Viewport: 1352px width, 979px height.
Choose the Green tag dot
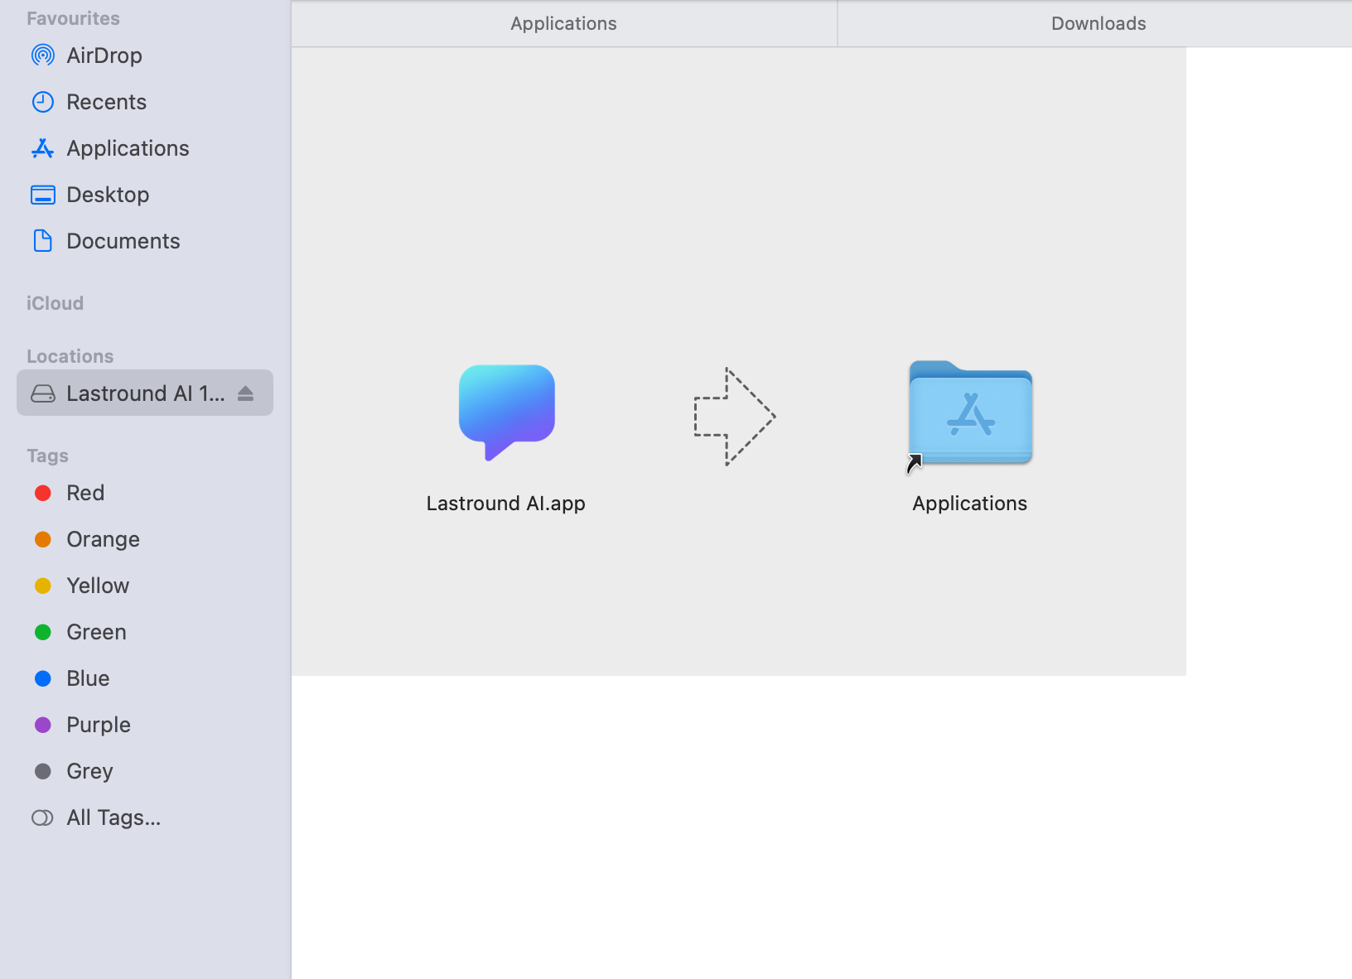click(43, 632)
